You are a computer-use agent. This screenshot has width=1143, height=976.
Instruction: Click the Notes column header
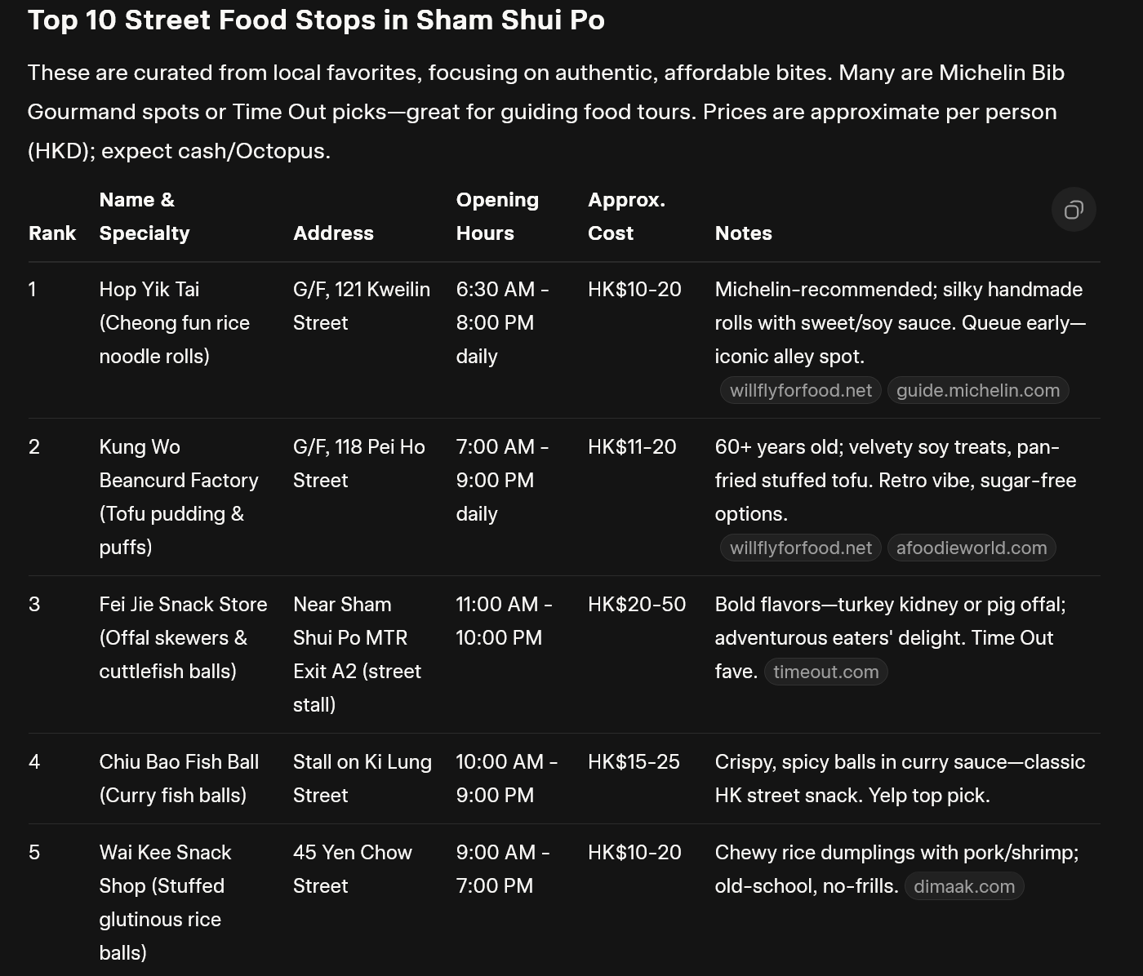pos(743,233)
